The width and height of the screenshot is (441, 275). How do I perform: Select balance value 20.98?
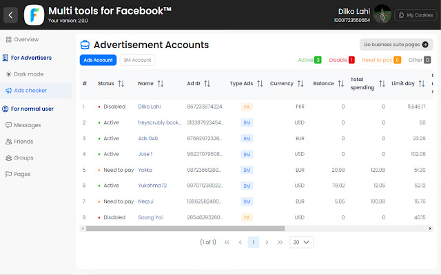click(338, 170)
